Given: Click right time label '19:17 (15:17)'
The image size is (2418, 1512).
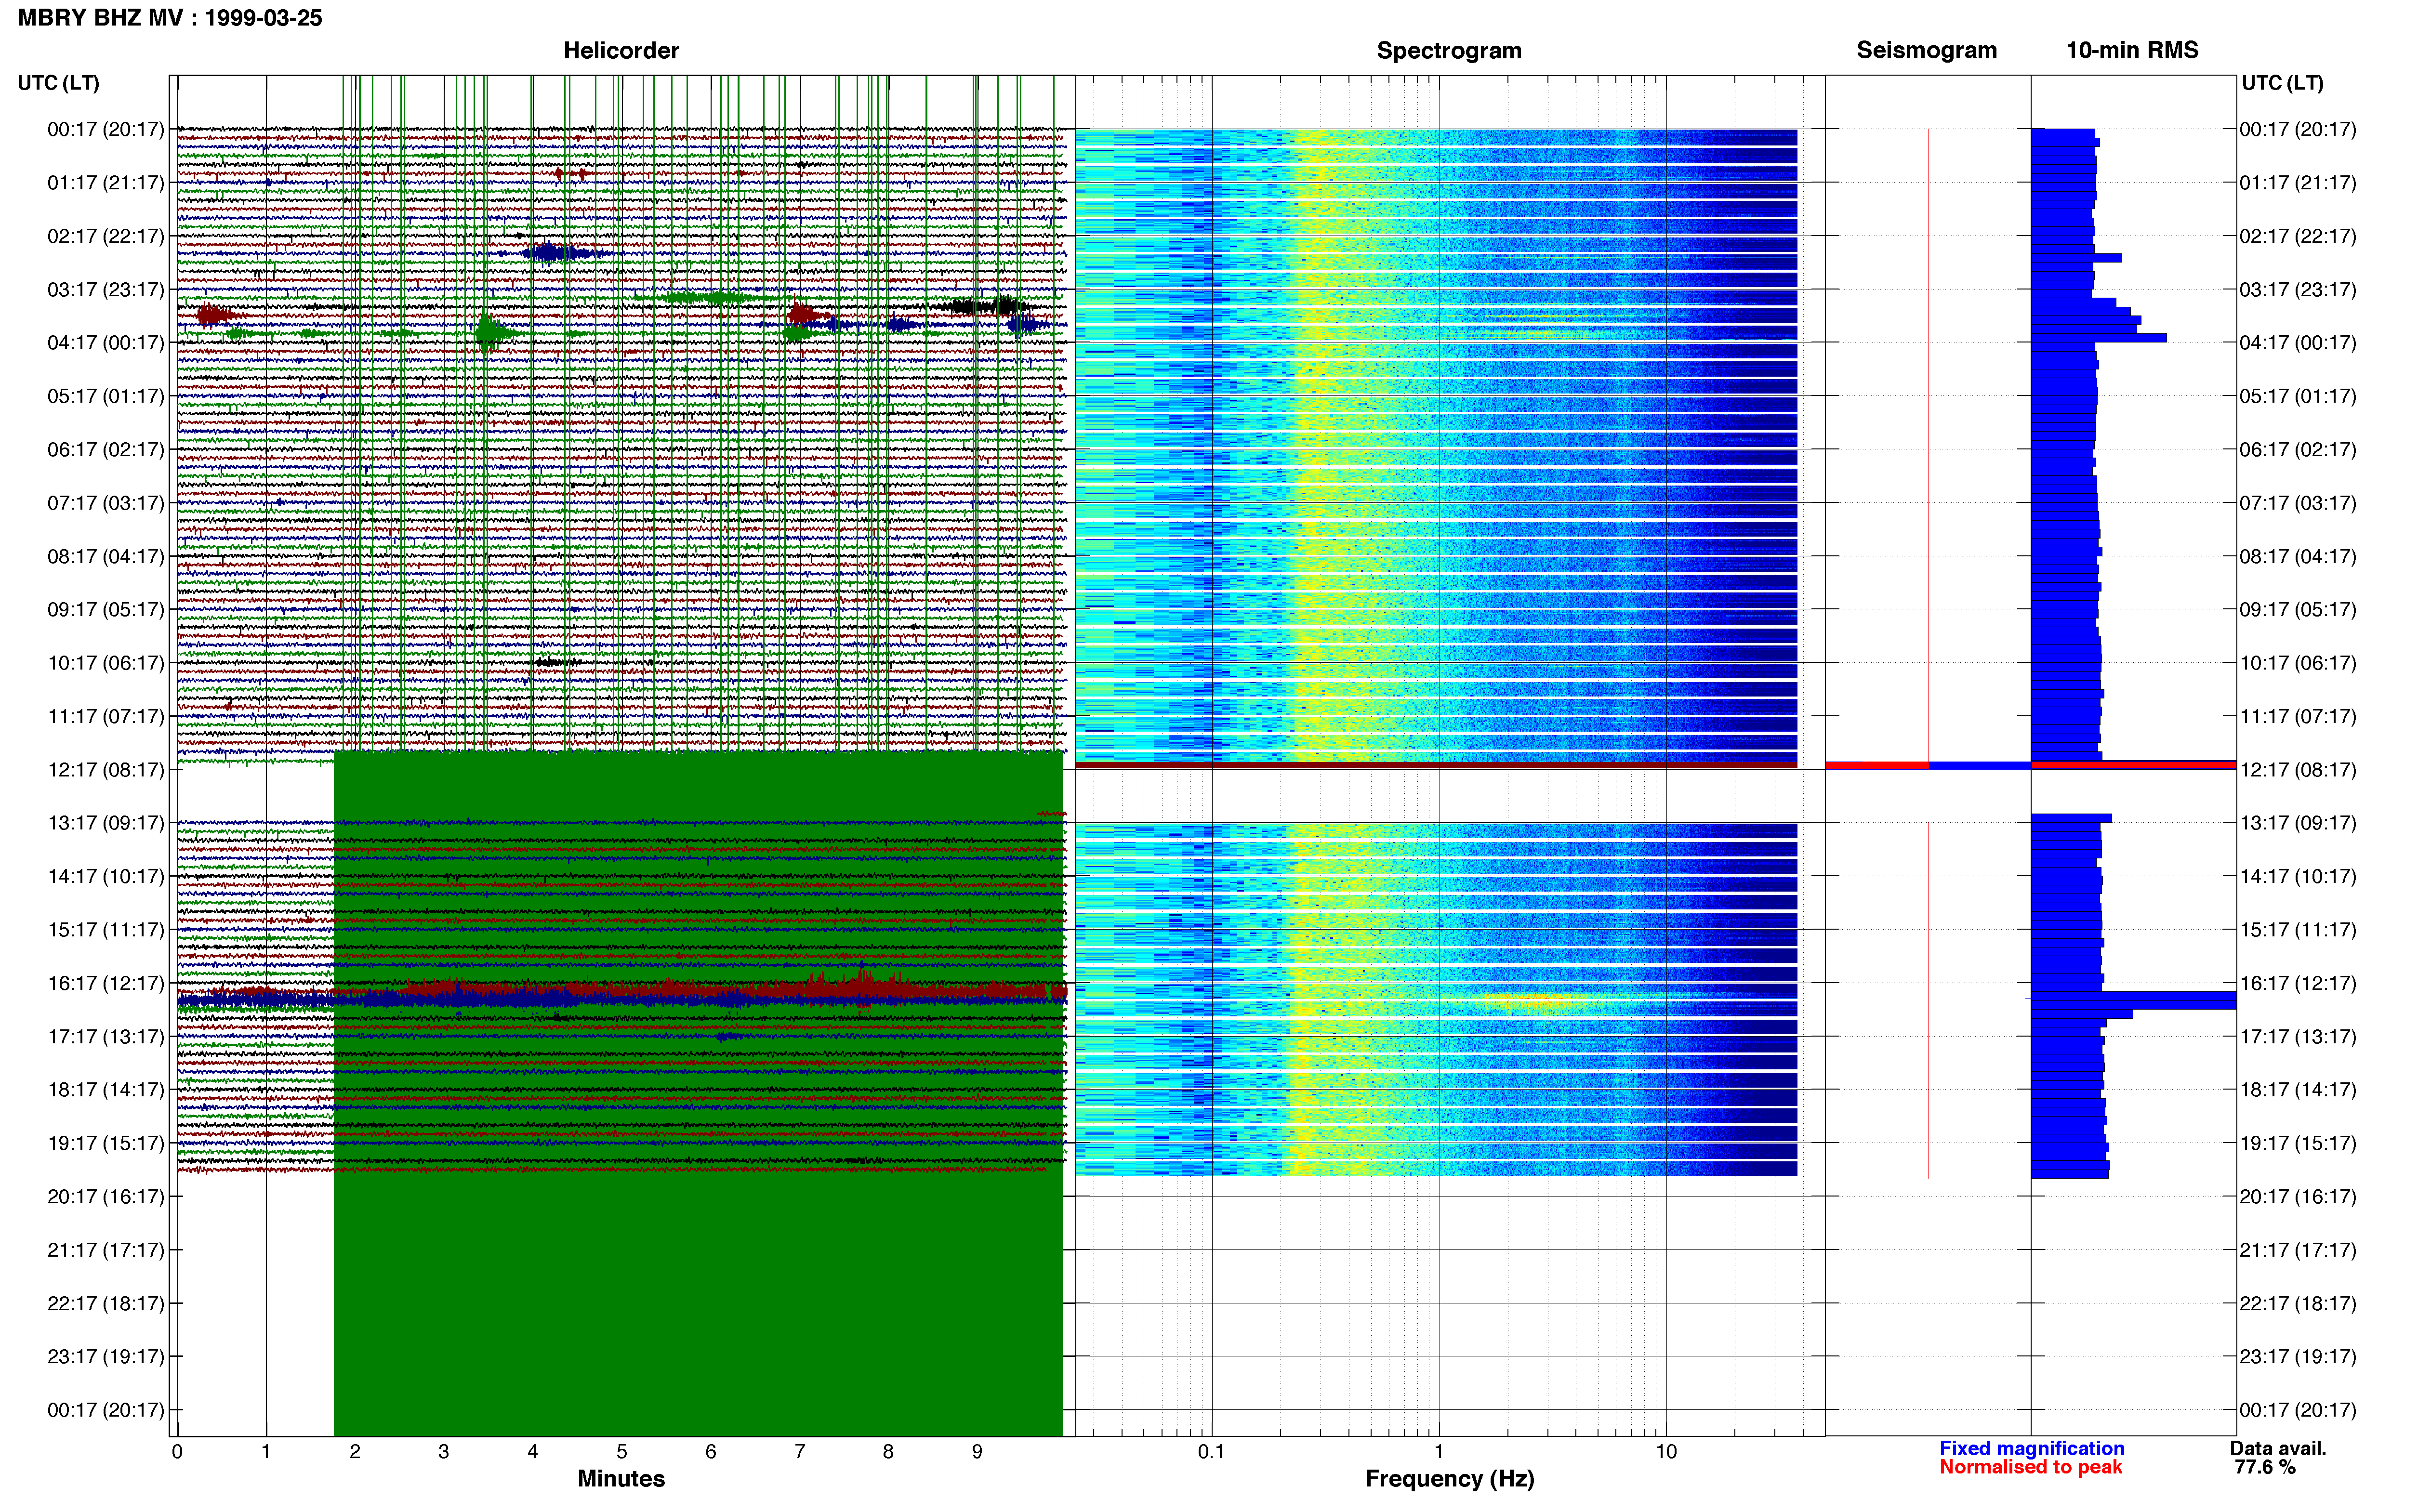Looking at the screenshot, I should coord(2298,1143).
